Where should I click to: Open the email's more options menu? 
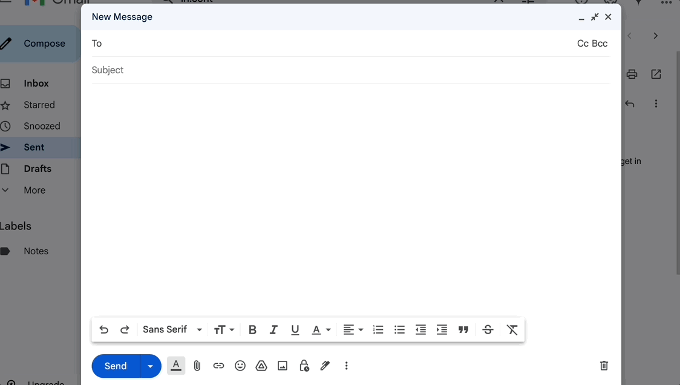point(656,104)
